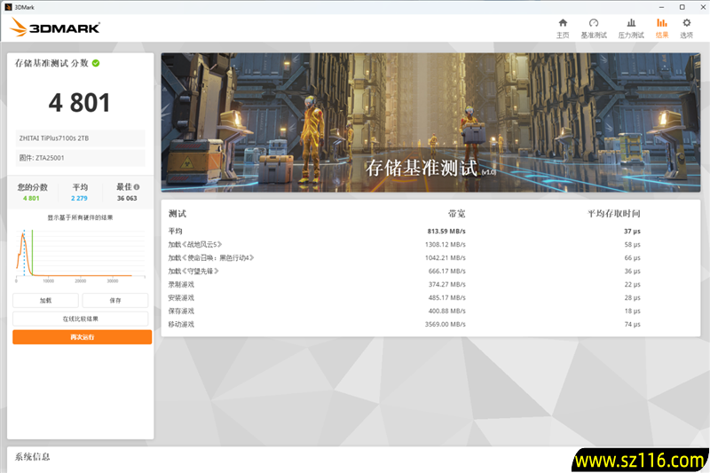
Task: Click the average score 2 279
Action: click(79, 198)
